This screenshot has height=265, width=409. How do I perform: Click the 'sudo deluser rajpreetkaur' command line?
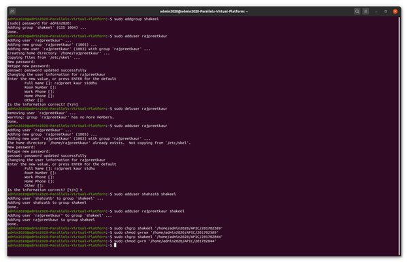(141, 108)
